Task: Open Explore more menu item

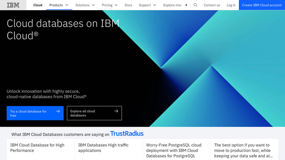Action: 172,5
